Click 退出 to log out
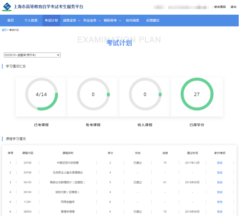This screenshot has height=216, width=239. pos(233,7)
